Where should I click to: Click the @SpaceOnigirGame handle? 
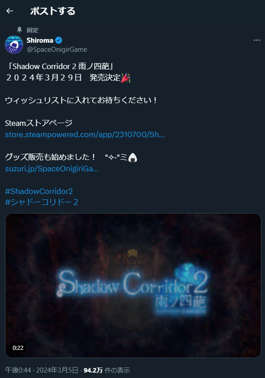tap(57, 50)
